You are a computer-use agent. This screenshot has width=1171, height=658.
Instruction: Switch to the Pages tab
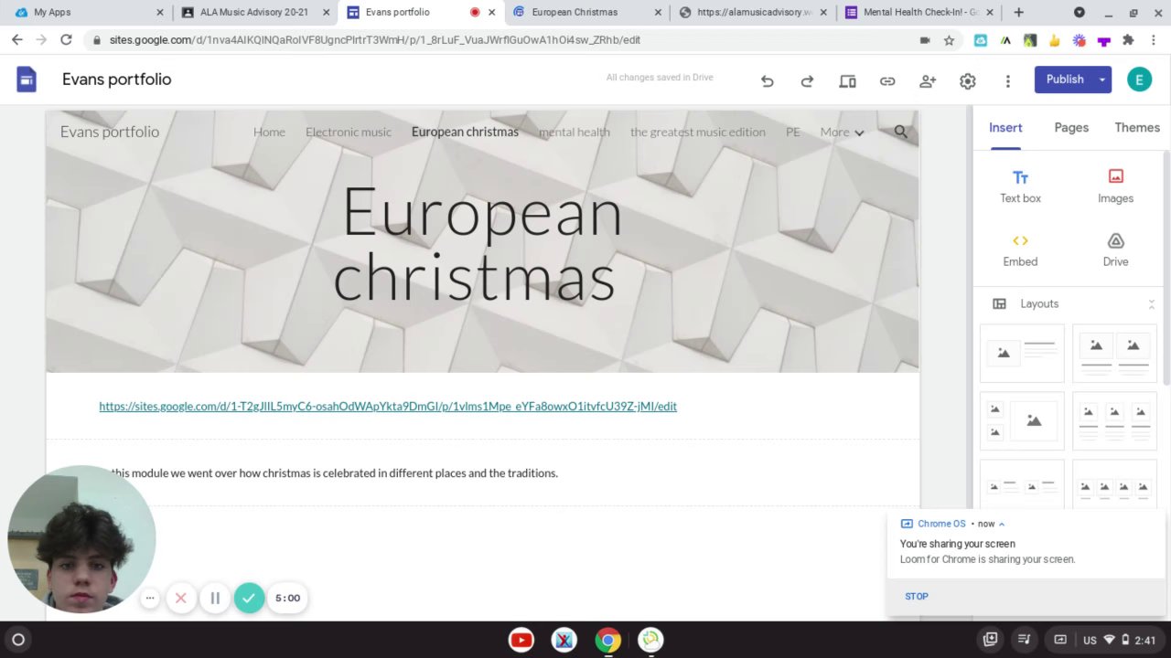coord(1071,128)
